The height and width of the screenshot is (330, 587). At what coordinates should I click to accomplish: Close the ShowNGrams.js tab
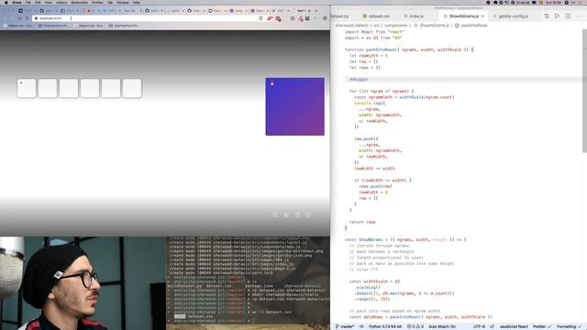coord(482,16)
